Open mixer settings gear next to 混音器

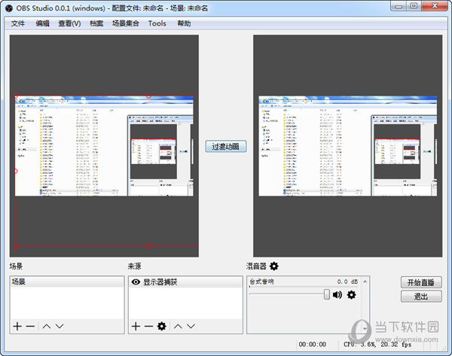(x=274, y=266)
